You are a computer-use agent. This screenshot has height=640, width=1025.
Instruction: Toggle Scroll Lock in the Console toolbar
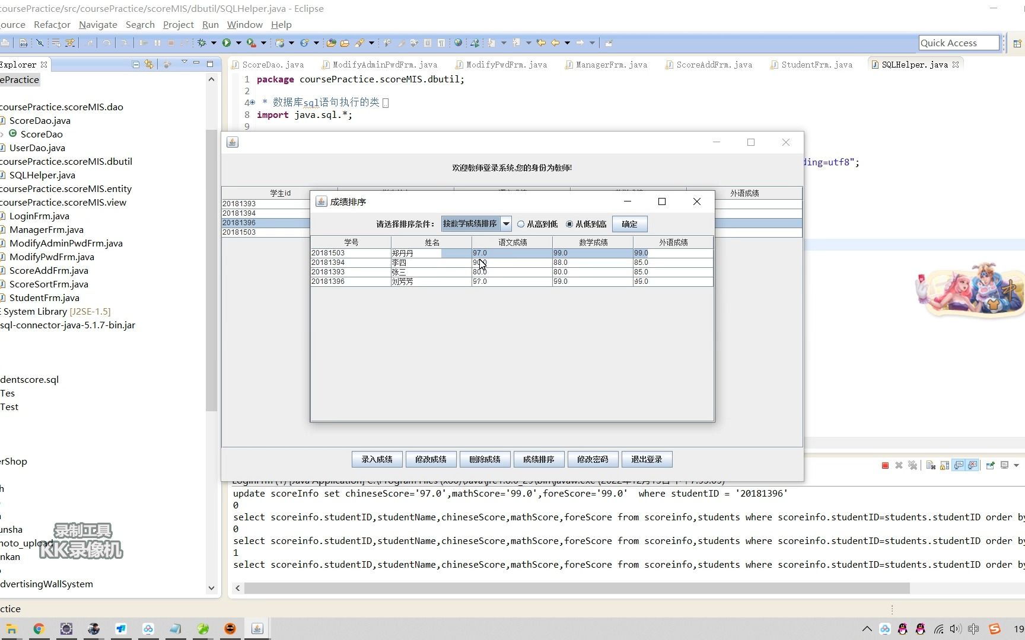(x=945, y=466)
